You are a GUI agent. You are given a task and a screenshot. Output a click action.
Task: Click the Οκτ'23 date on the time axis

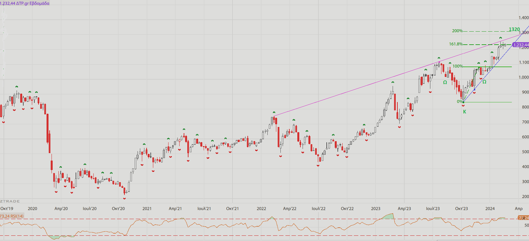click(461, 209)
